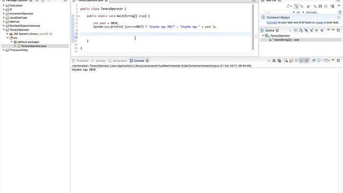Collapse the src folder
Screen dimensions: 343x193
(8, 38)
